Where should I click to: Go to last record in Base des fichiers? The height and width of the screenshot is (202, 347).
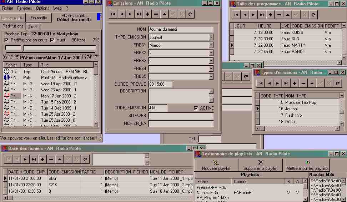tap(34, 159)
